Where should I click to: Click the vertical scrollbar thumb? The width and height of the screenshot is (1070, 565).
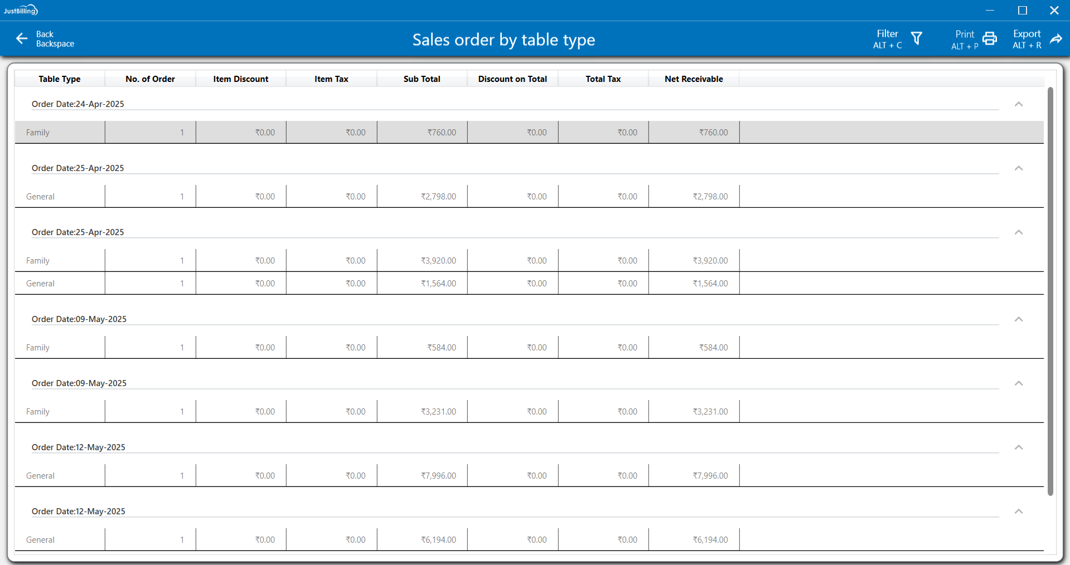(x=1050, y=290)
